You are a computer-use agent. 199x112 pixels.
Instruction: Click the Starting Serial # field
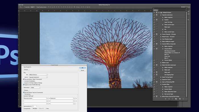[34, 106]
